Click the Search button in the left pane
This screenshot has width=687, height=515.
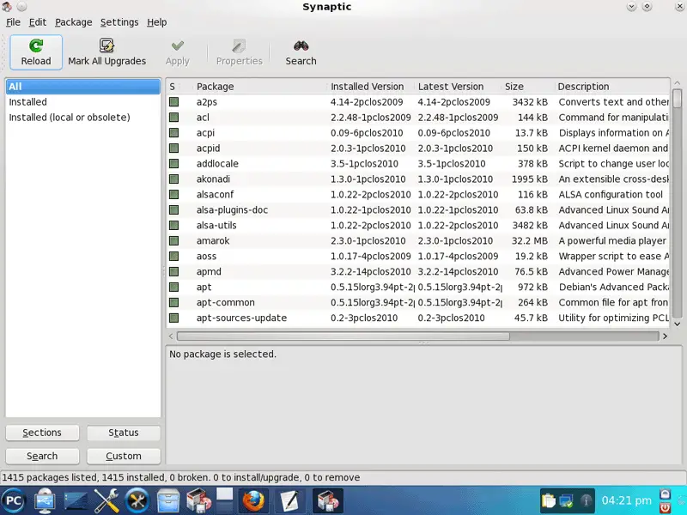pyautogui.click(x=42, y=457)
